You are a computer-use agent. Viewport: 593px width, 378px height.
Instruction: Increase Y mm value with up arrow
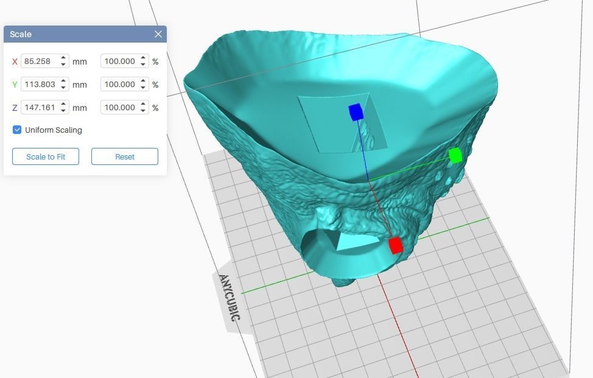click(63, 82)
